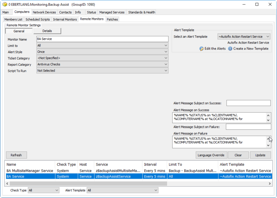Expand the Limit to dropdown

click(102, 46)
